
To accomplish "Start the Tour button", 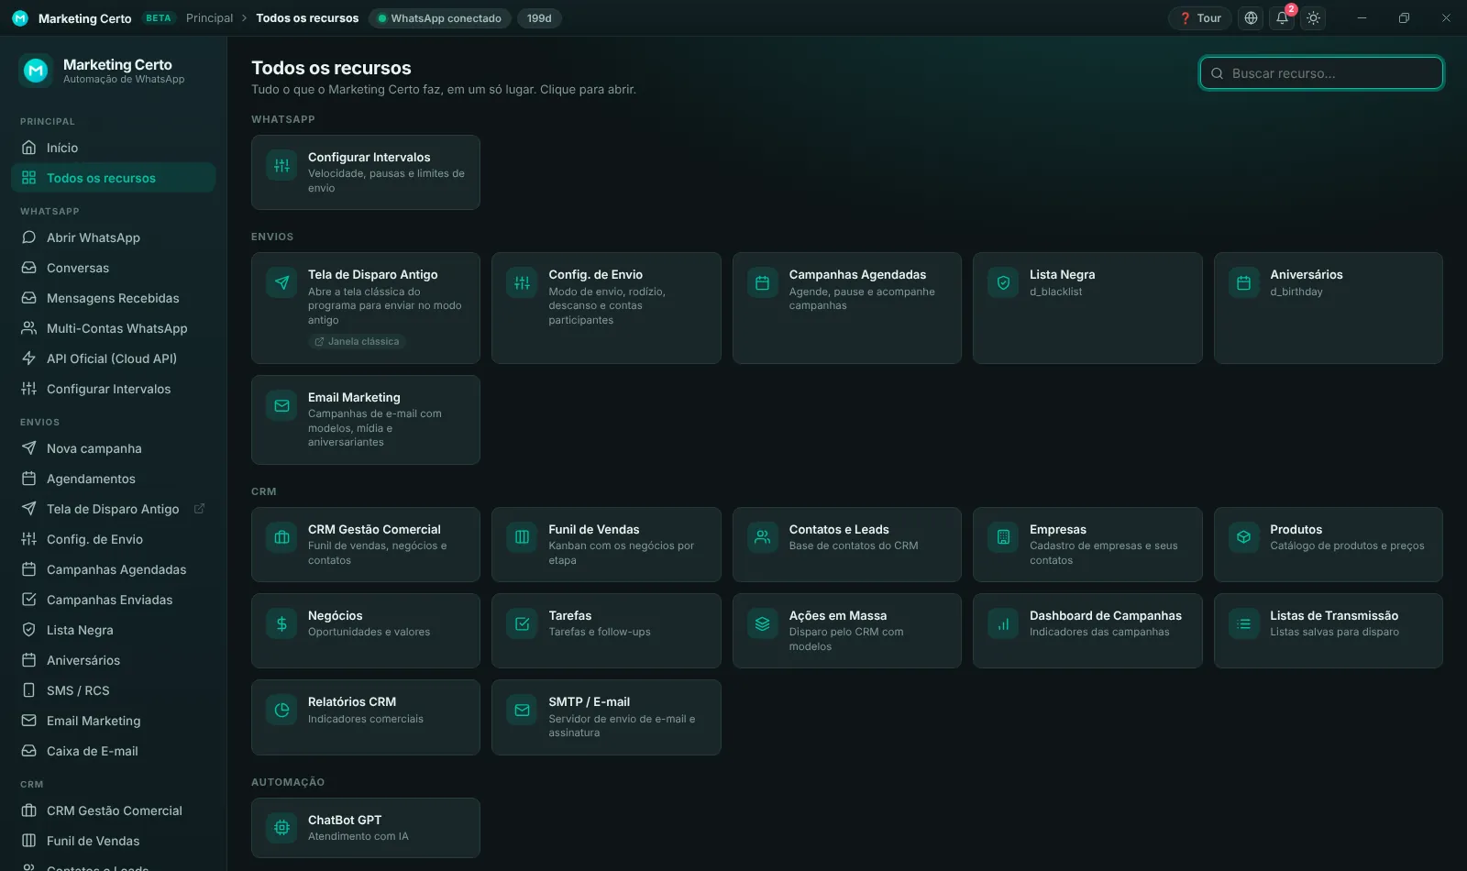I will (x=1200, y=18).
